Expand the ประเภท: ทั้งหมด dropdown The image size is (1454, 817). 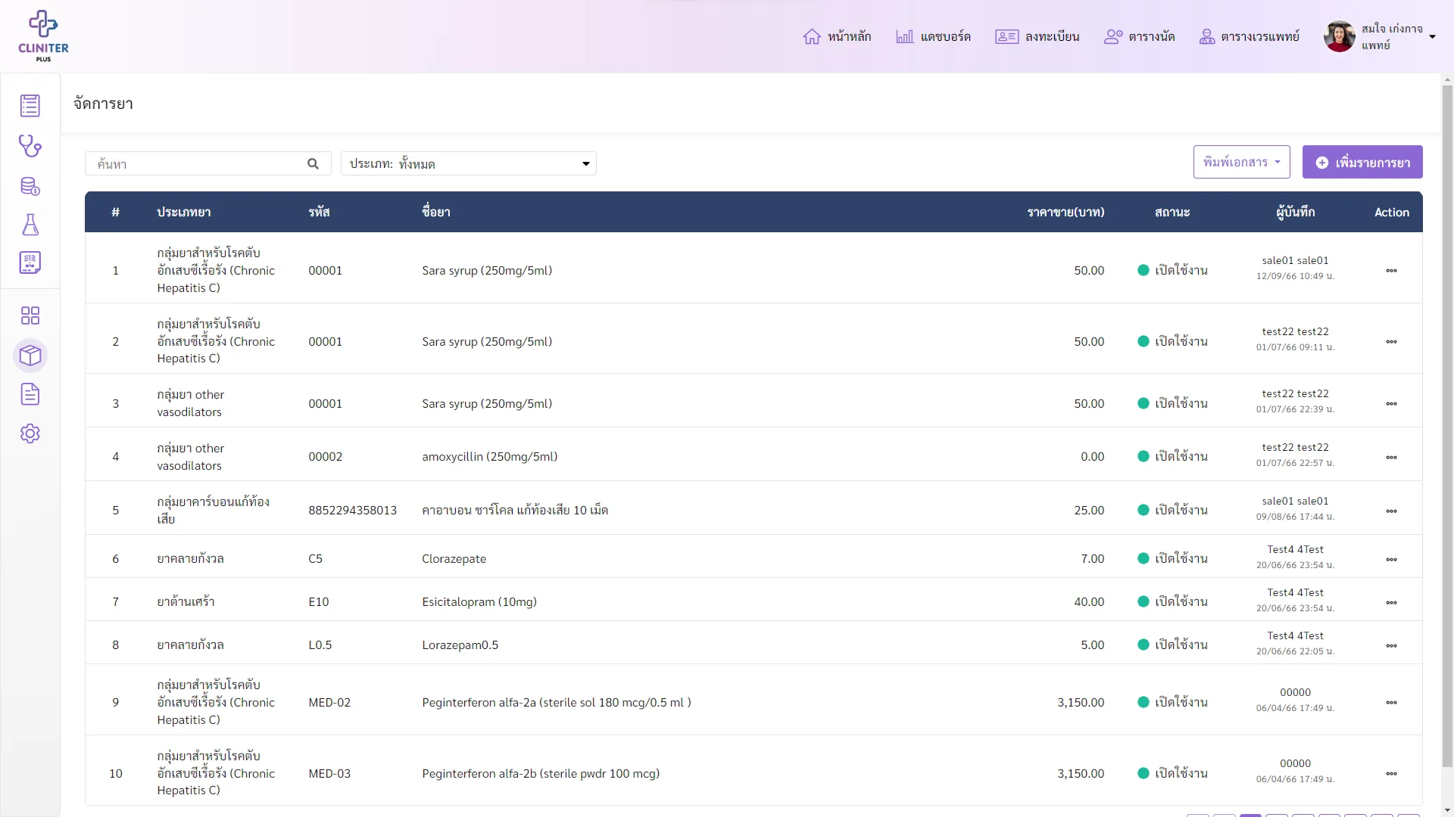[469, 164]
